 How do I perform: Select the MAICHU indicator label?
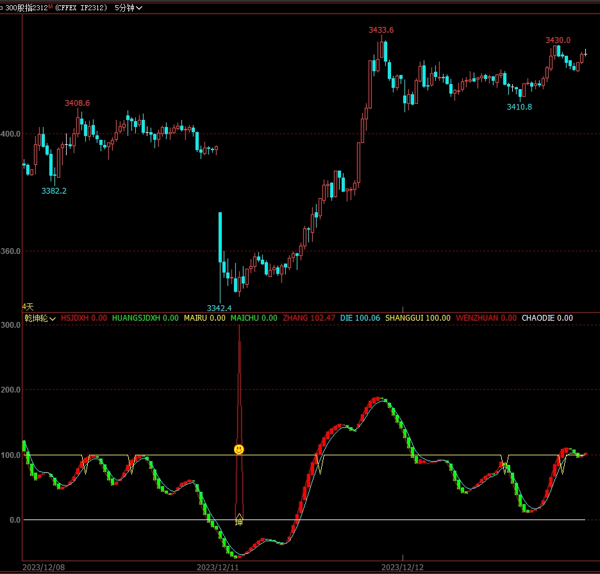coord(254,318)
